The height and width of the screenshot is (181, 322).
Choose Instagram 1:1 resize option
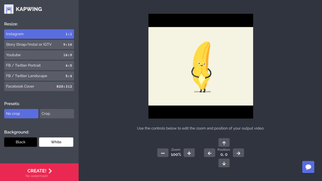pos(39,34)
